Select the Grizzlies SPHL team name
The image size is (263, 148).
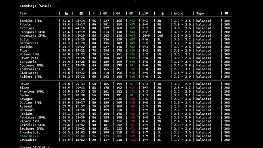click(33, 125)
